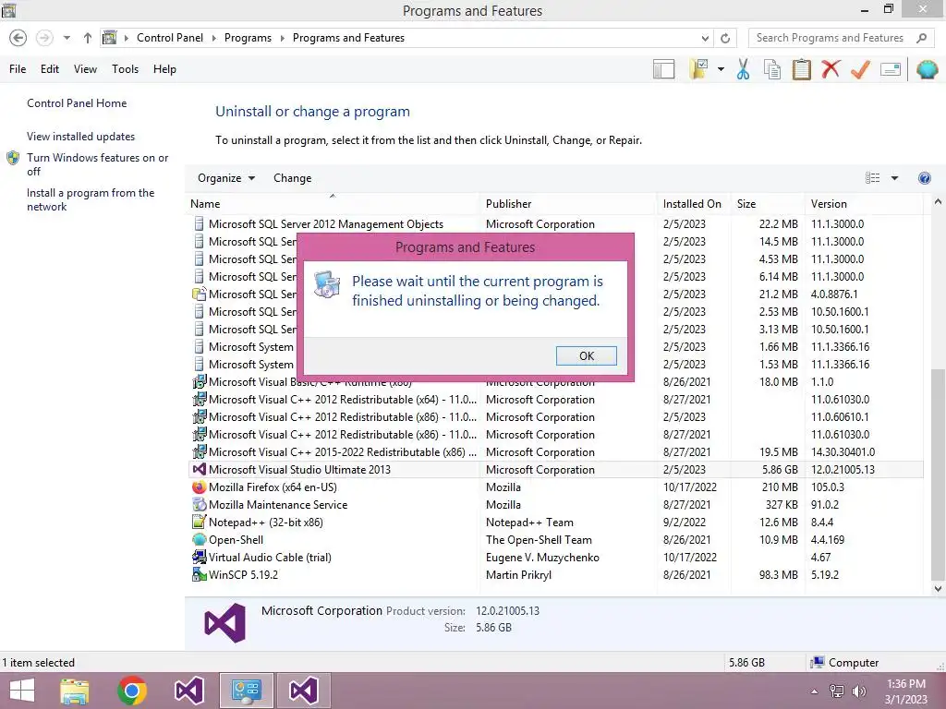Open File Explorer from the taskbar

(x=75, y=691)
